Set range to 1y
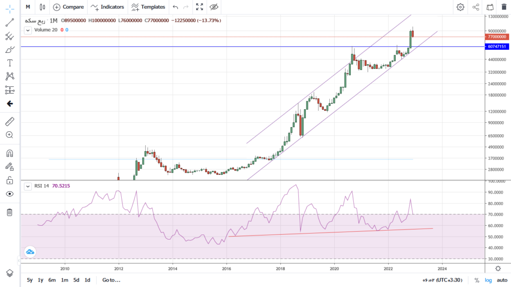The image size is (511, 287). 40,280
